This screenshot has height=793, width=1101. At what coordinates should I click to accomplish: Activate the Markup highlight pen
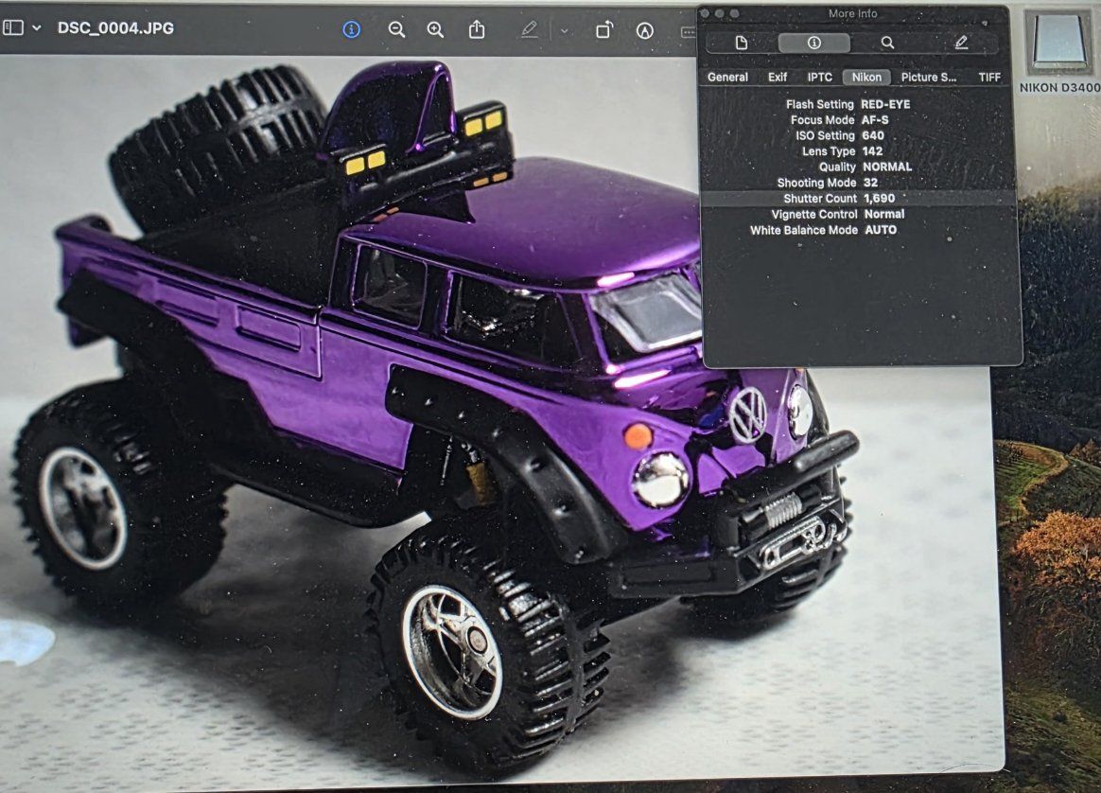529,29
